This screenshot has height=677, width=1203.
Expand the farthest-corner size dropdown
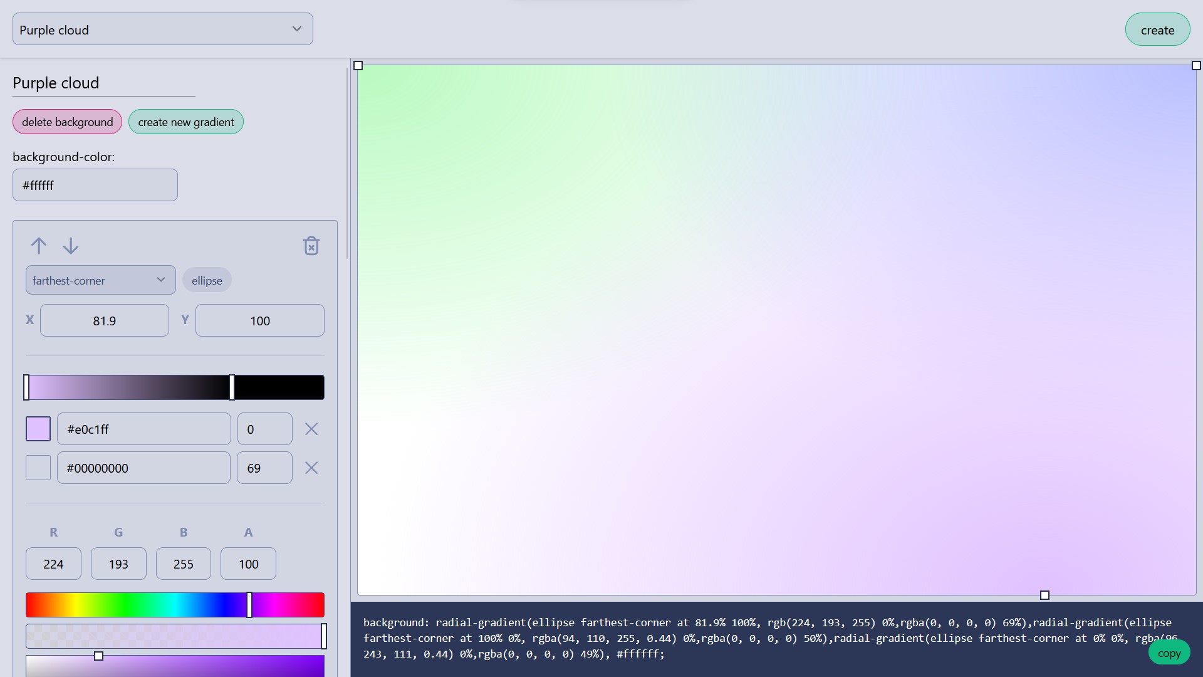point(100,280)
